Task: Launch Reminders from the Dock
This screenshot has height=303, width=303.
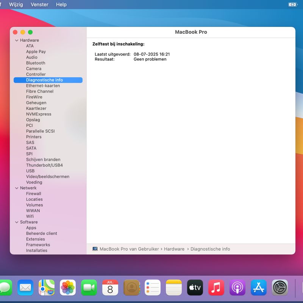Action: click(153, 287)
